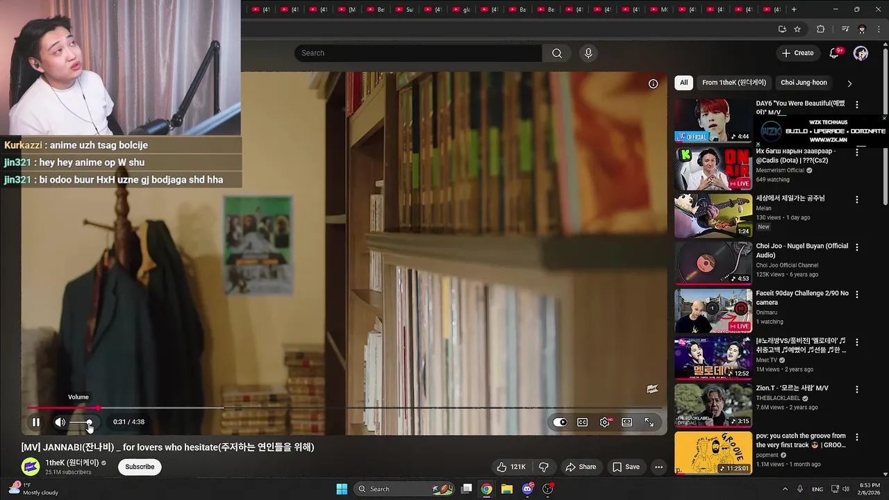Toggle closed captions (CC) button
This screenshot has width=889, height=500.
583,422
